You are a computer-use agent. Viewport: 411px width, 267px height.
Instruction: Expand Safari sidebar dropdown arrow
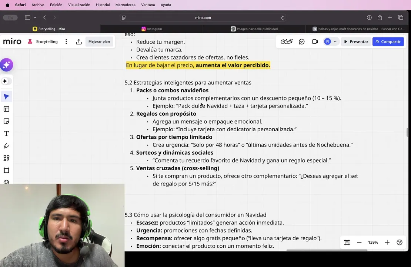pyautogui.click(x=35, y=17)
